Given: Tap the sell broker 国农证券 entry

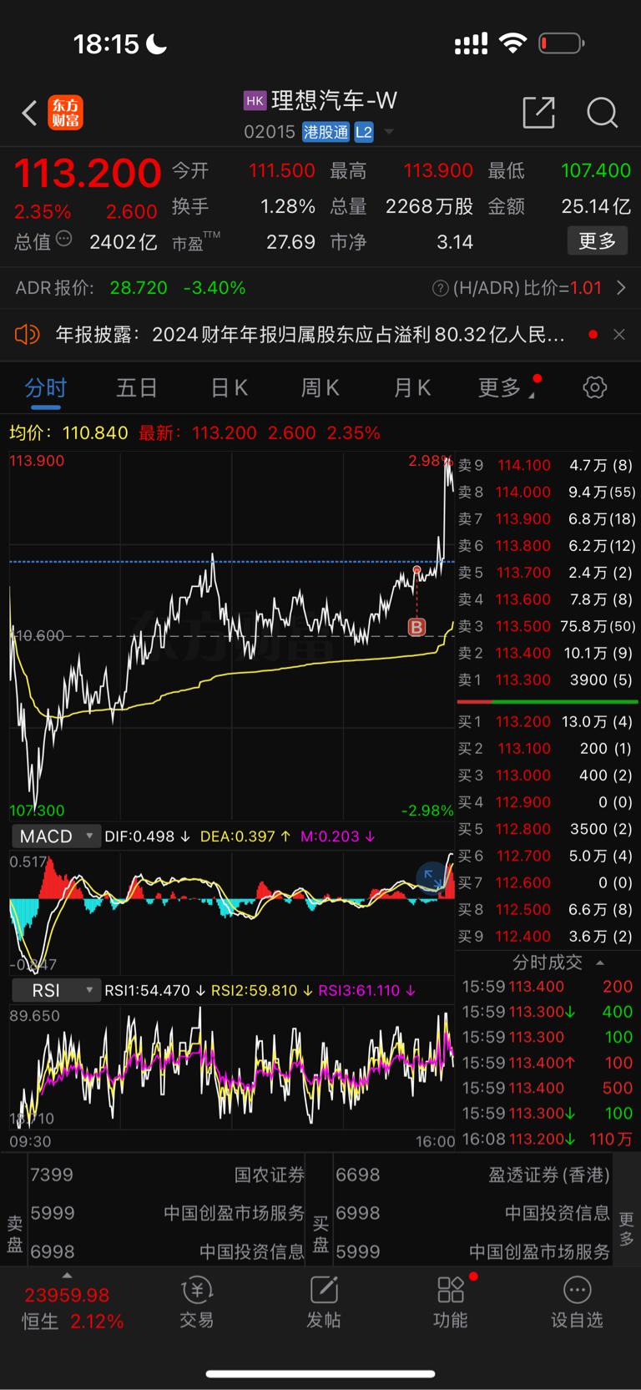Looking at the screenshot, I should pos(167,1175).
